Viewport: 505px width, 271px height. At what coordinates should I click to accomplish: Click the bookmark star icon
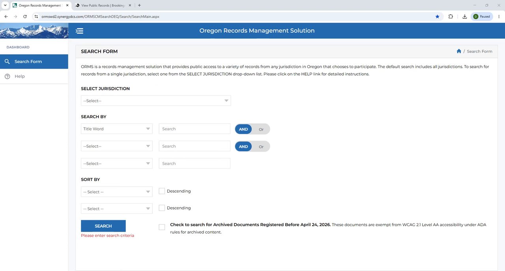[437, 17]
